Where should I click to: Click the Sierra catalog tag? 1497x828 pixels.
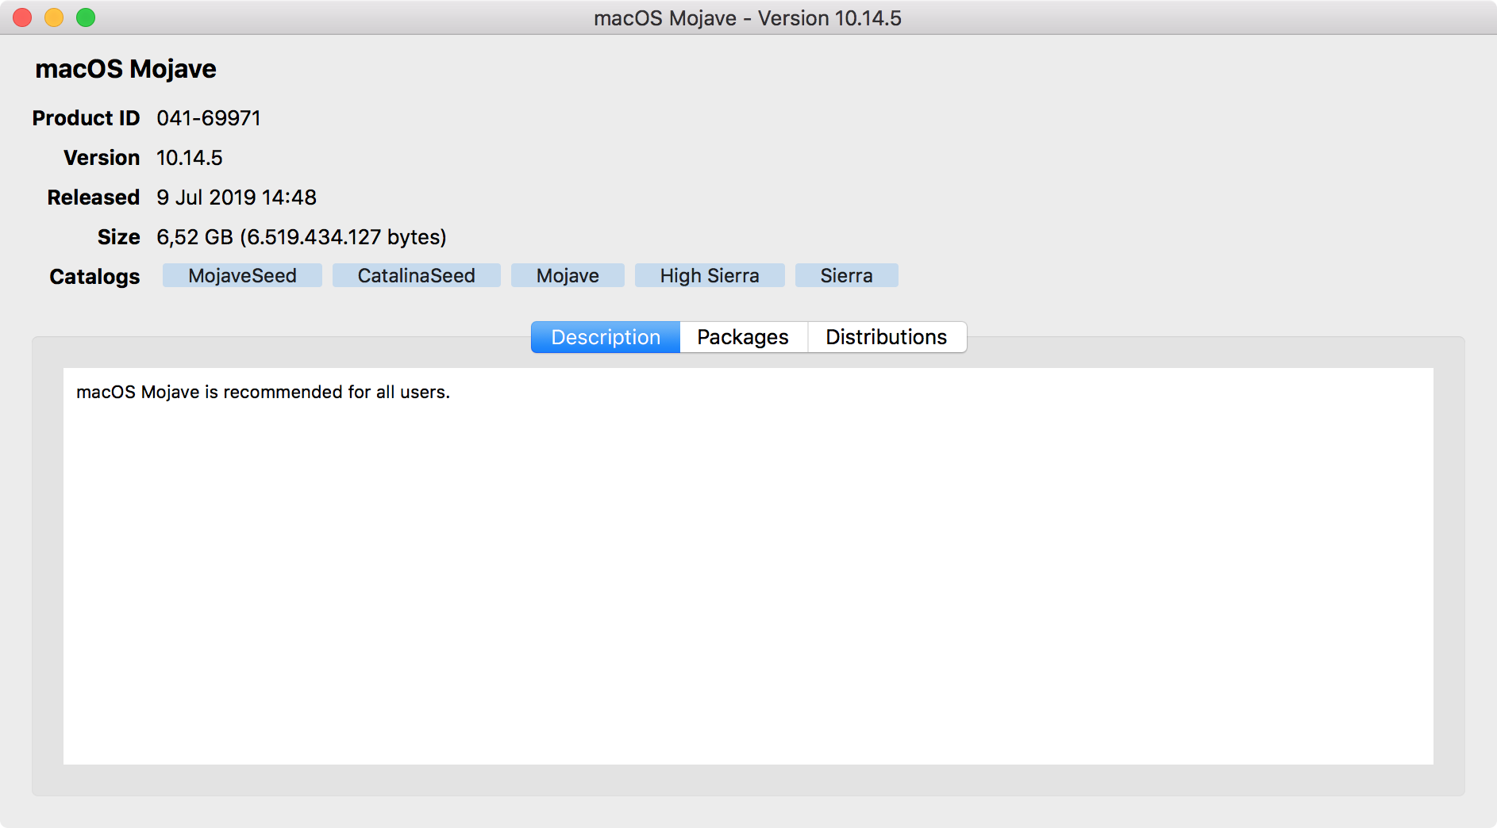point(846,275)
